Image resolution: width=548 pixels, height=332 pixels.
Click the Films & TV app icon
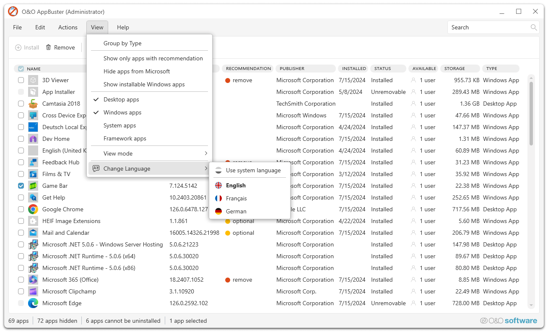pyautogui.click(x=33, y=174)
